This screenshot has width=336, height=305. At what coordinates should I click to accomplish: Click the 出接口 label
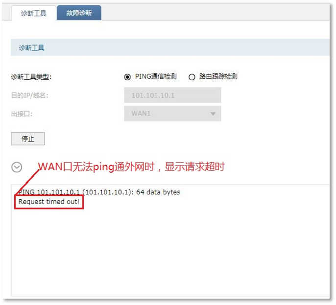point(22,114)
